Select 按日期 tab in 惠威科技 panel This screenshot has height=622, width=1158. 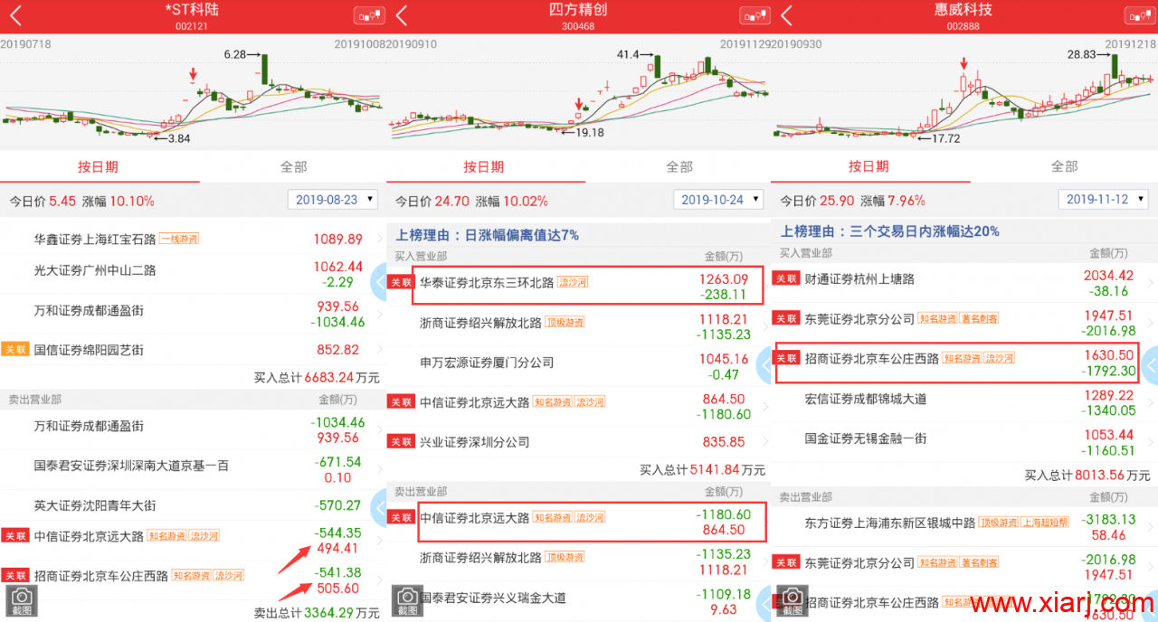pos(868,167)
